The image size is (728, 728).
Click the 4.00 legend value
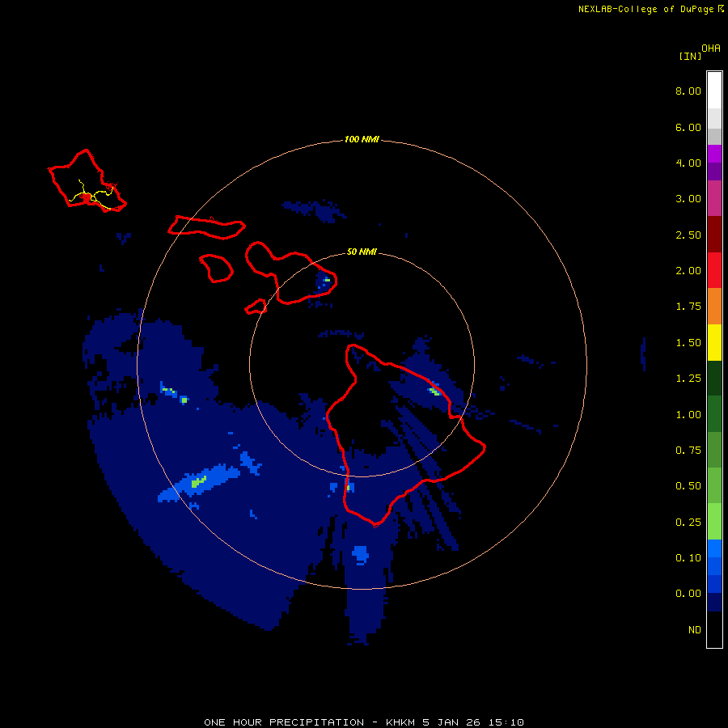[688, 163]
